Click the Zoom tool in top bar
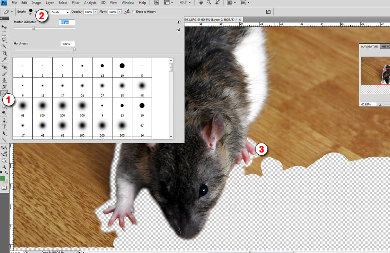Image resolution: width=390 pixels, height=253 pixels. click(209, 3)
